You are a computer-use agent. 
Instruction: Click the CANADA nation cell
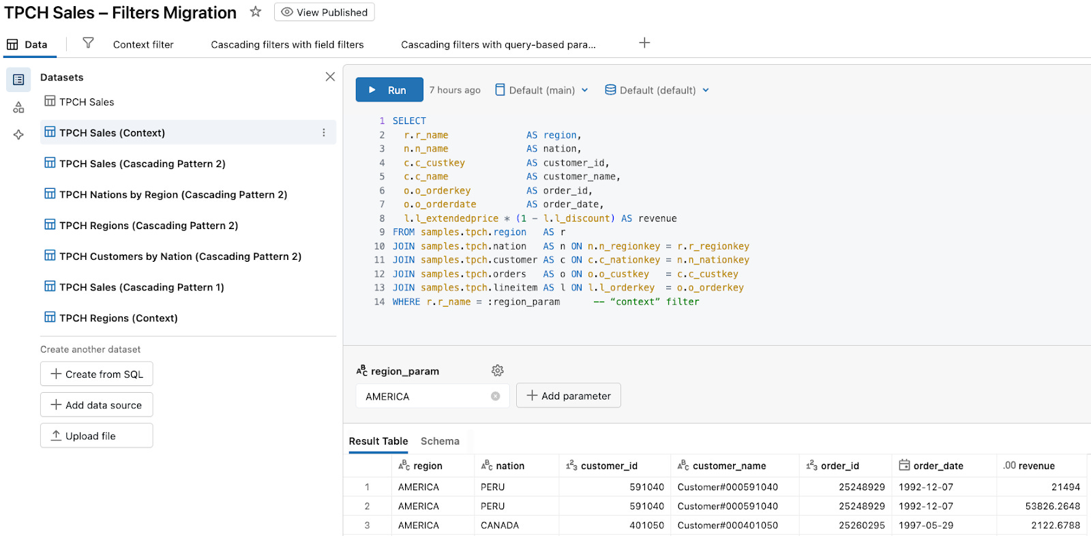pos(517,525)
